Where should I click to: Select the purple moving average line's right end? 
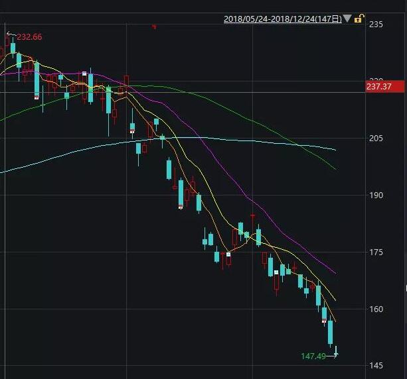334,272
